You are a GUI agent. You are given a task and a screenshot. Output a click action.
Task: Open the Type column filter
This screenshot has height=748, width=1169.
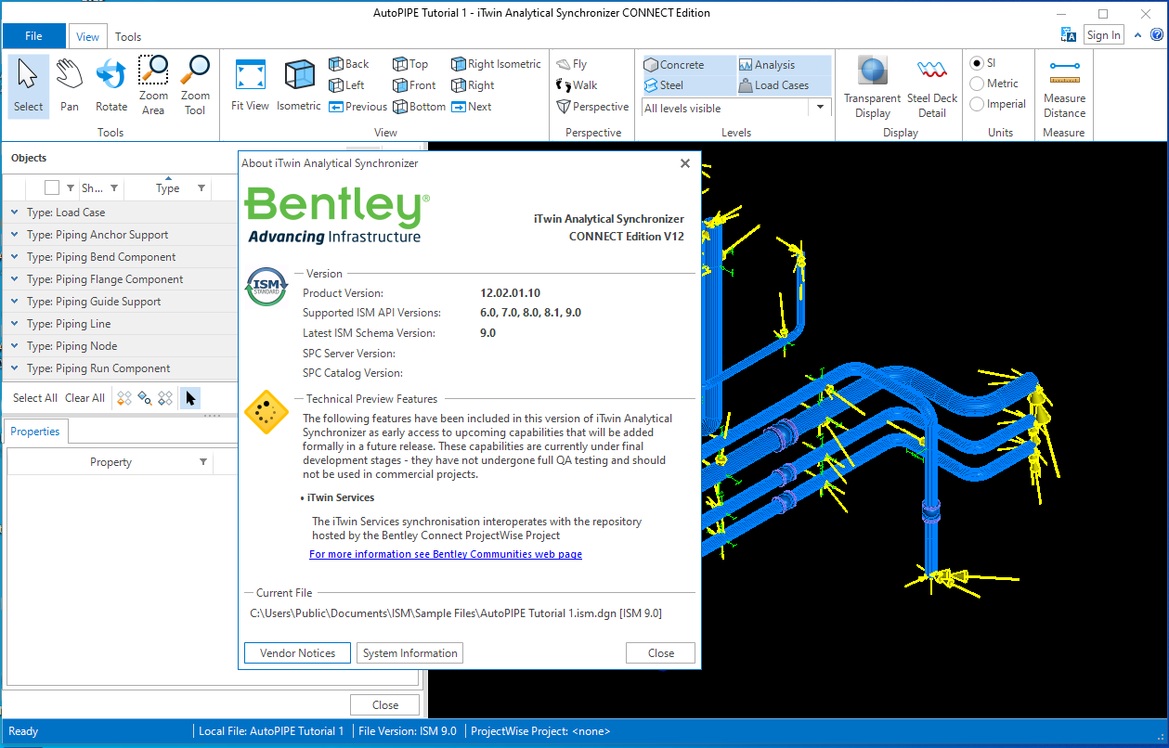(201, 188)
